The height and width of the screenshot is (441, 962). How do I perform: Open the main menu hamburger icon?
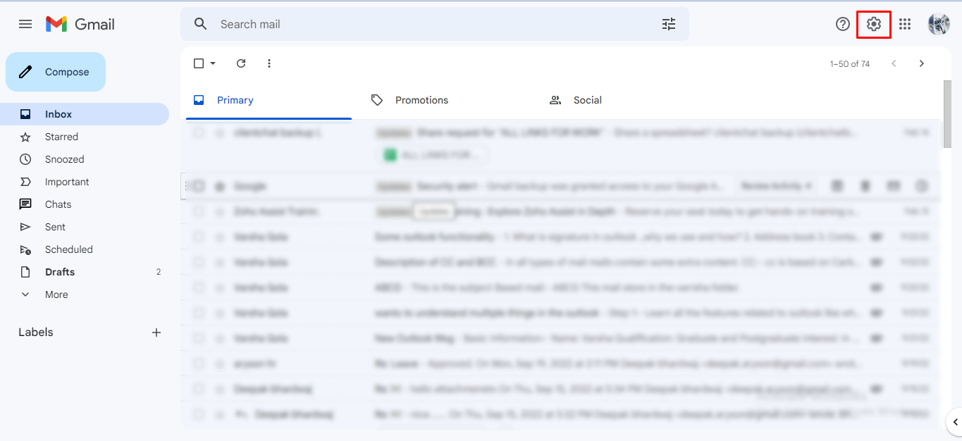[25, 24]
